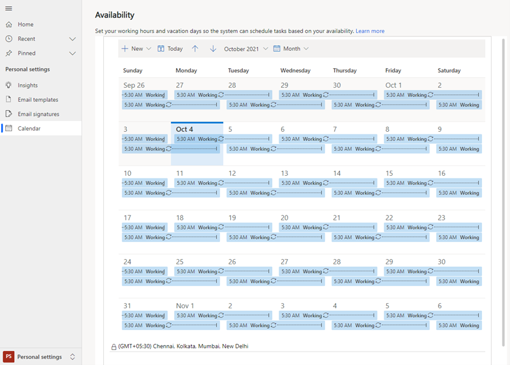Click the date number 25
Screen dimensions: 510x365
(180, 262)
